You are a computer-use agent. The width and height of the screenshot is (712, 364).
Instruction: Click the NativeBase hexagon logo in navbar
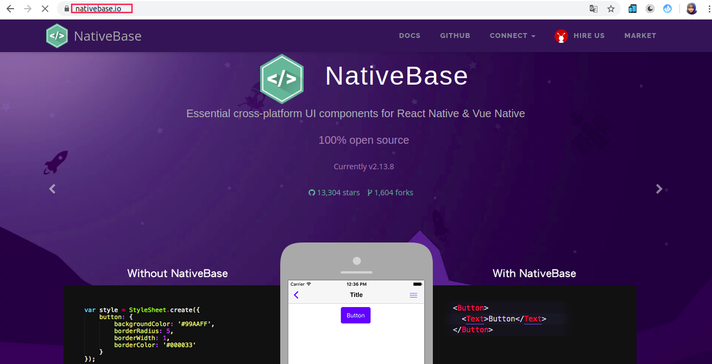coord(57,36)
